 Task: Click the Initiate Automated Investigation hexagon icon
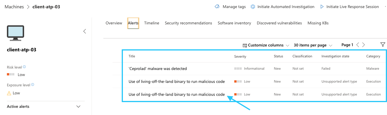[253, 7]
